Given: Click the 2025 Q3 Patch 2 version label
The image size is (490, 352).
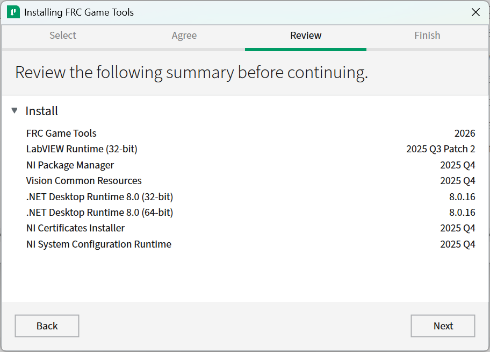Looking at the screenshot, I should pos(441,149).
